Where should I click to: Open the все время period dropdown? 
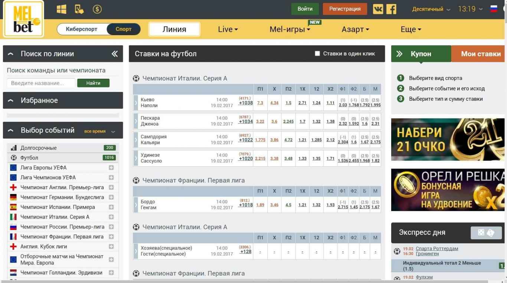99,131
